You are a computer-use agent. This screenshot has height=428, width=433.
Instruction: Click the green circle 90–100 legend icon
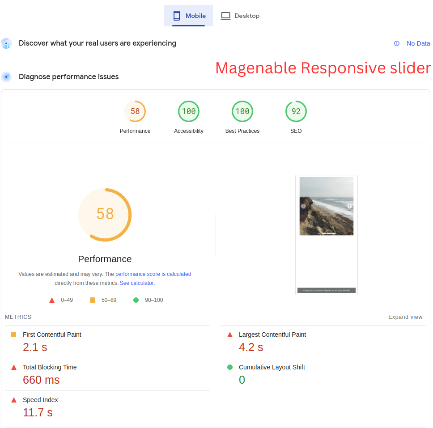[136, 300]
